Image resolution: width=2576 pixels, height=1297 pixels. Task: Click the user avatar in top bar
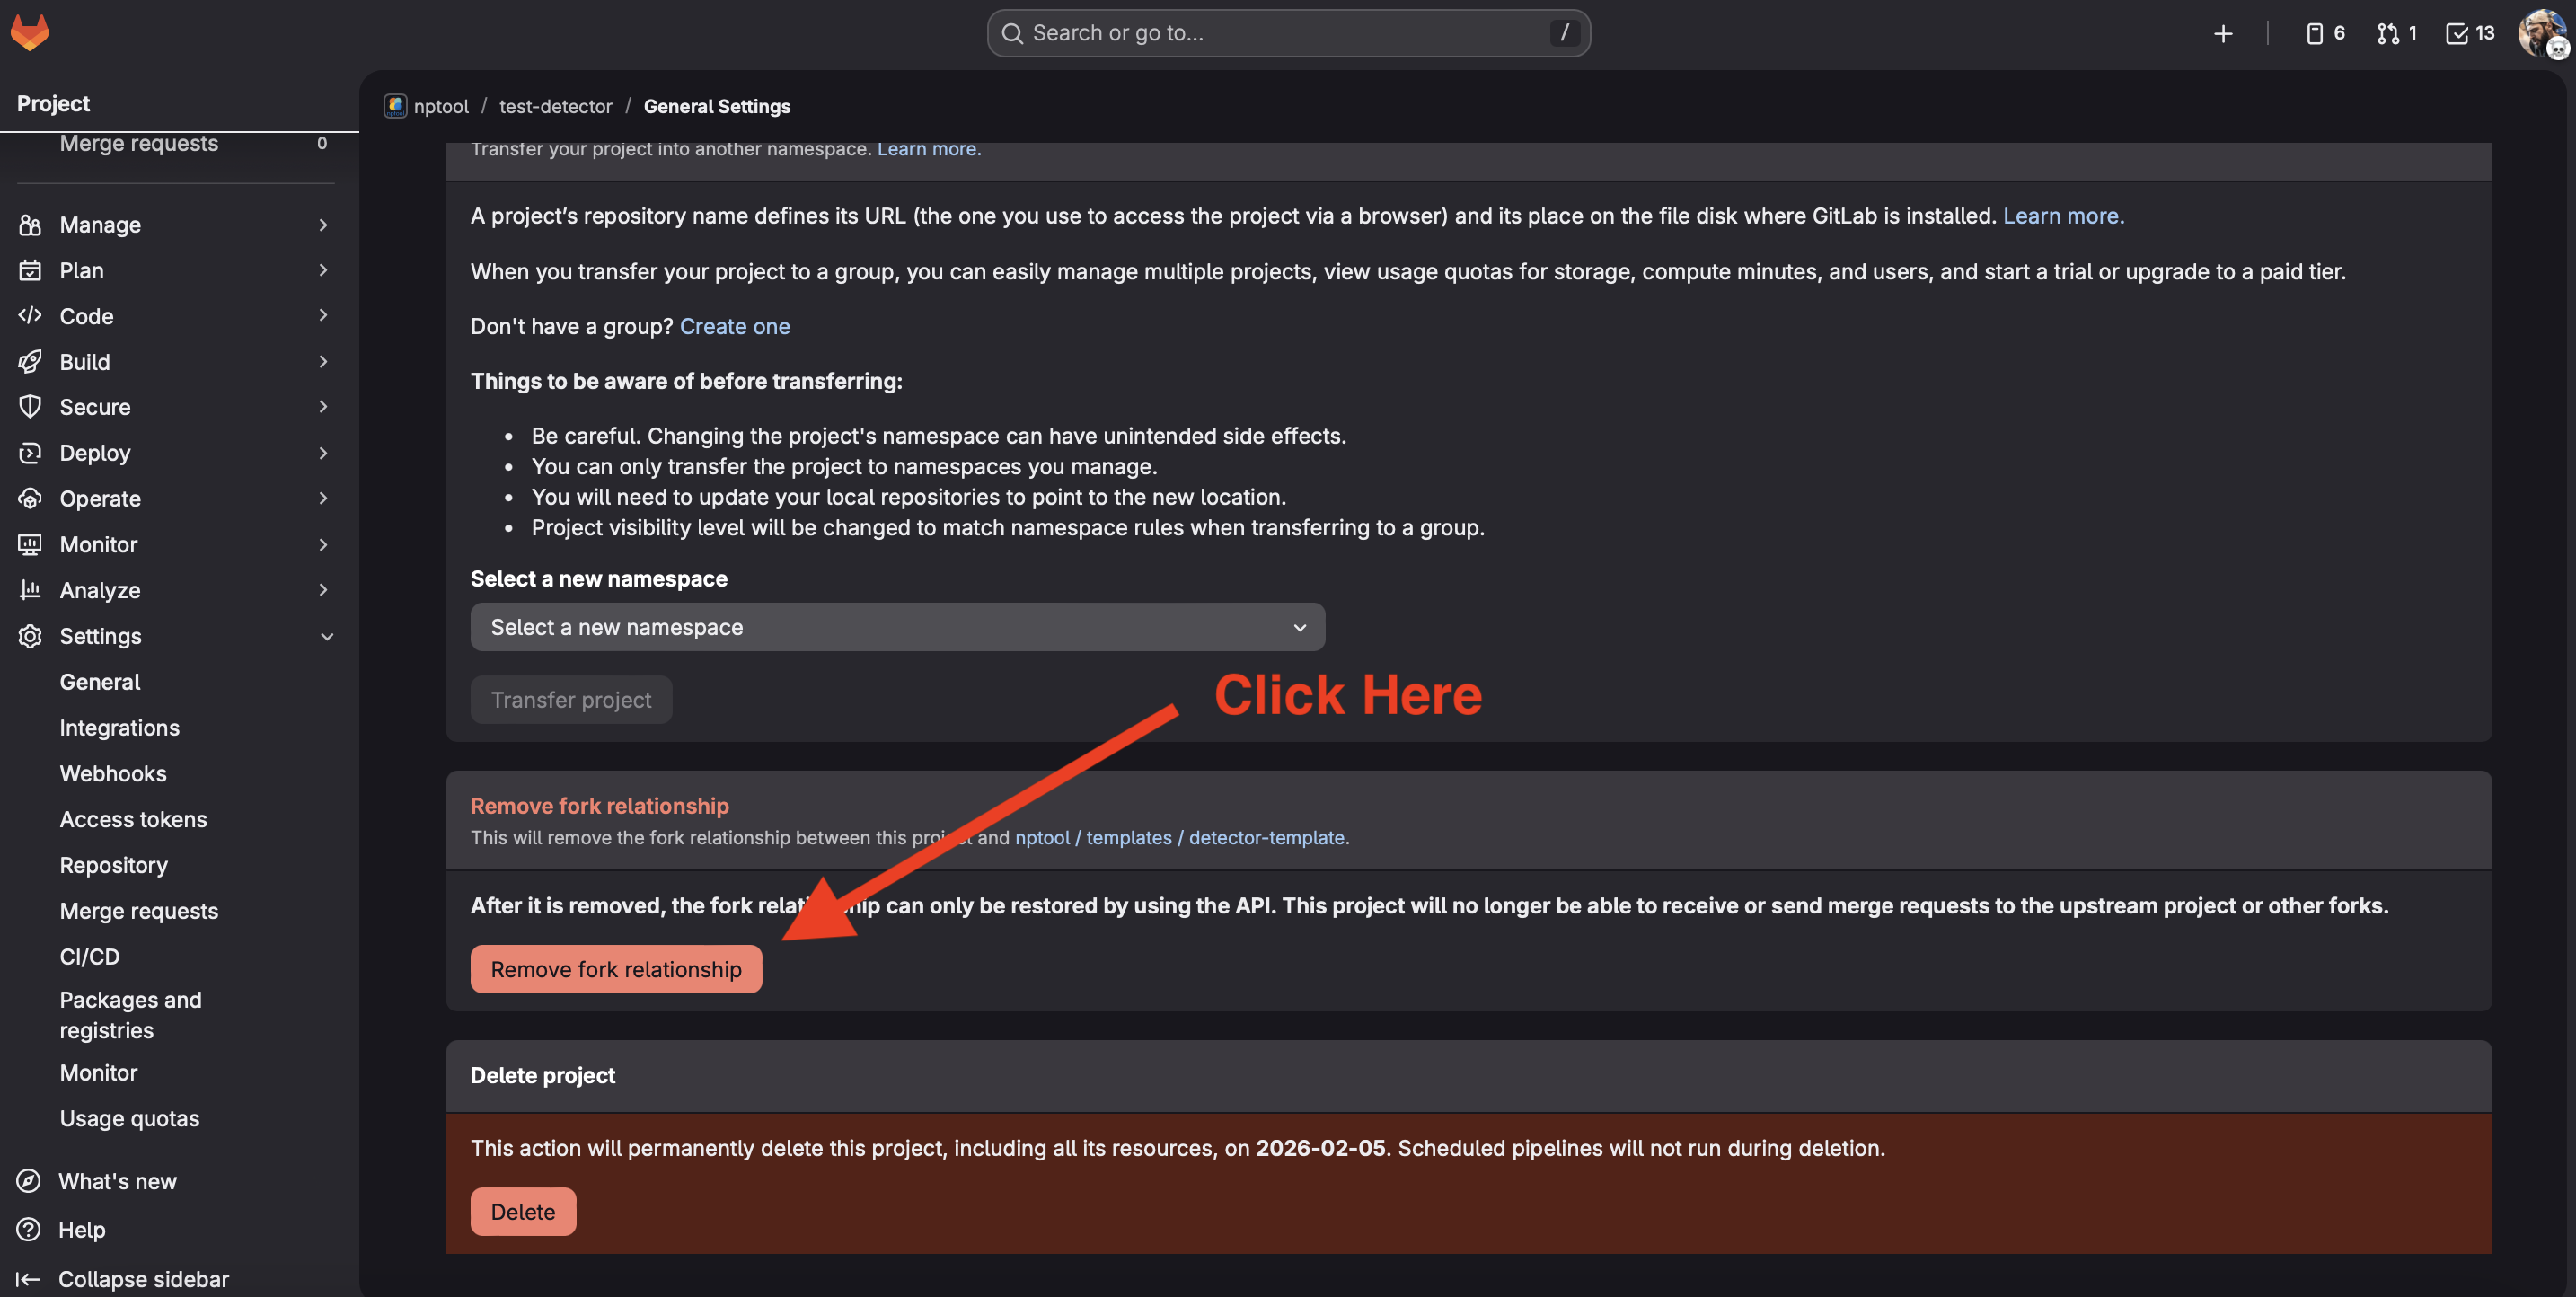click(x=2540, y=33)
